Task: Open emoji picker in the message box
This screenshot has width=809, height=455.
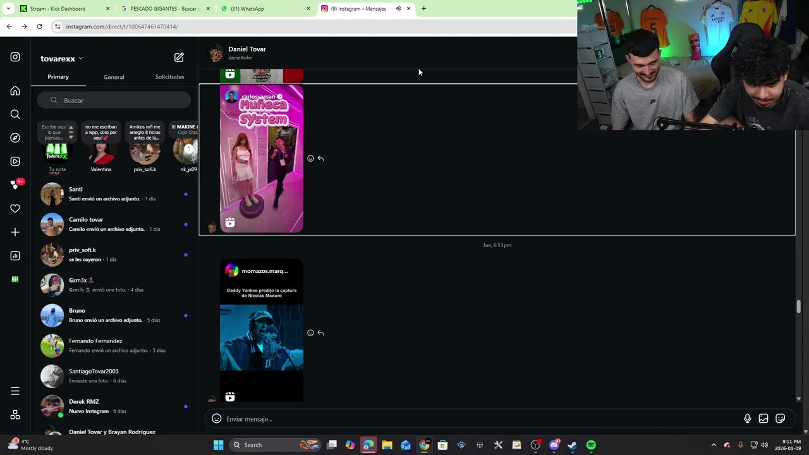Action: pos(216,418)
